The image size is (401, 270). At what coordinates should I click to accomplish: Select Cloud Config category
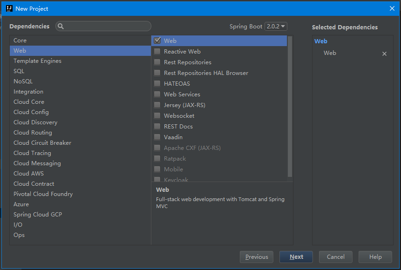click(x=80, y=112)
